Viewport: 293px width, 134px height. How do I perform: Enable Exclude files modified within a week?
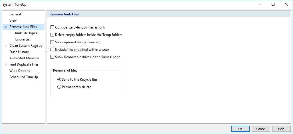(x=52, y=50)
